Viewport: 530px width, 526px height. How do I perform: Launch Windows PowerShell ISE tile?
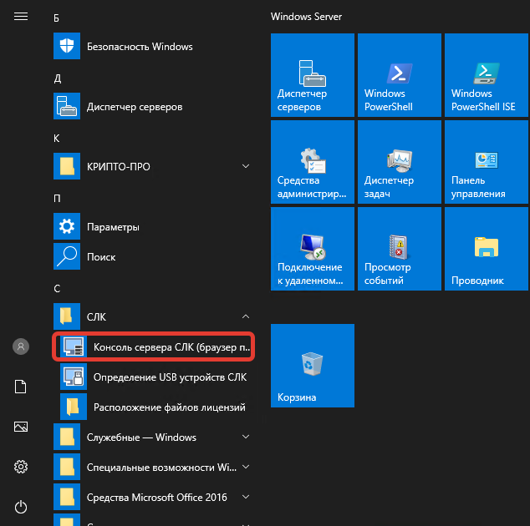click(x=486, y=75)
